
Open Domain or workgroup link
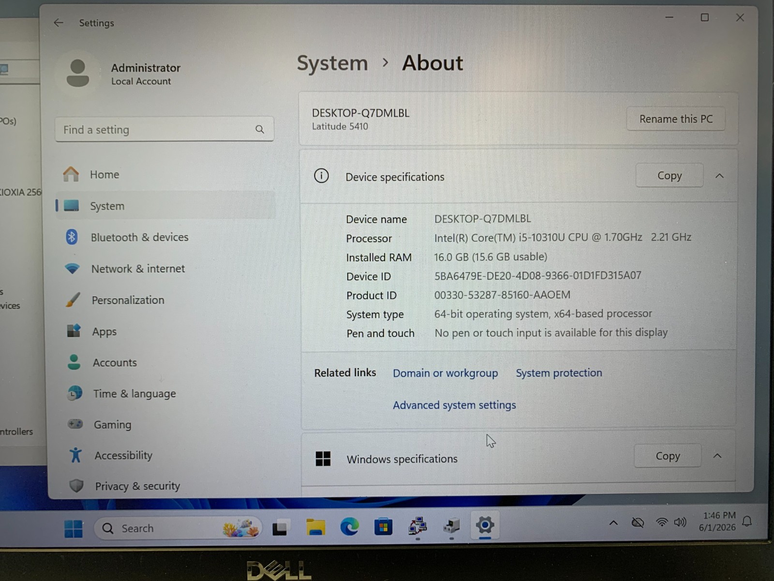coord(445,373)
